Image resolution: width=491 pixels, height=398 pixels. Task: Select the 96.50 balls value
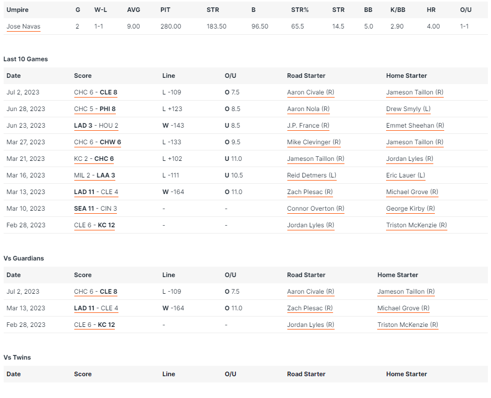(x=260, y=26)
